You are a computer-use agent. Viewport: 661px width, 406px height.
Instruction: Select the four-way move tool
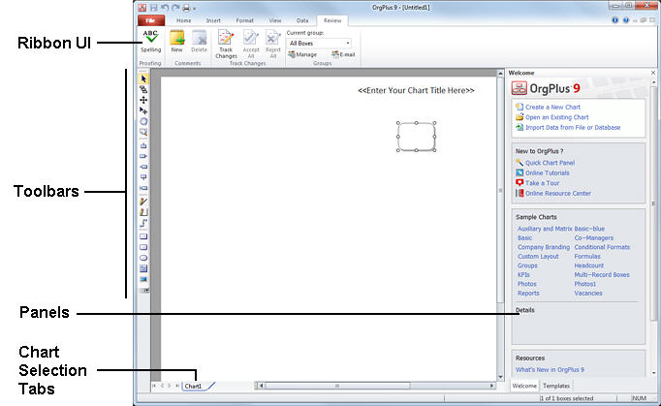pyautogui.click(x=143, y=100)
